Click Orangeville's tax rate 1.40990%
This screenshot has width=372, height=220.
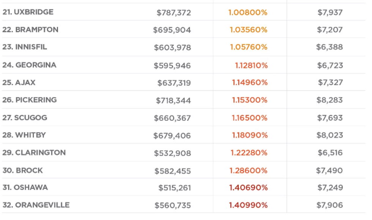coord(248,205)
